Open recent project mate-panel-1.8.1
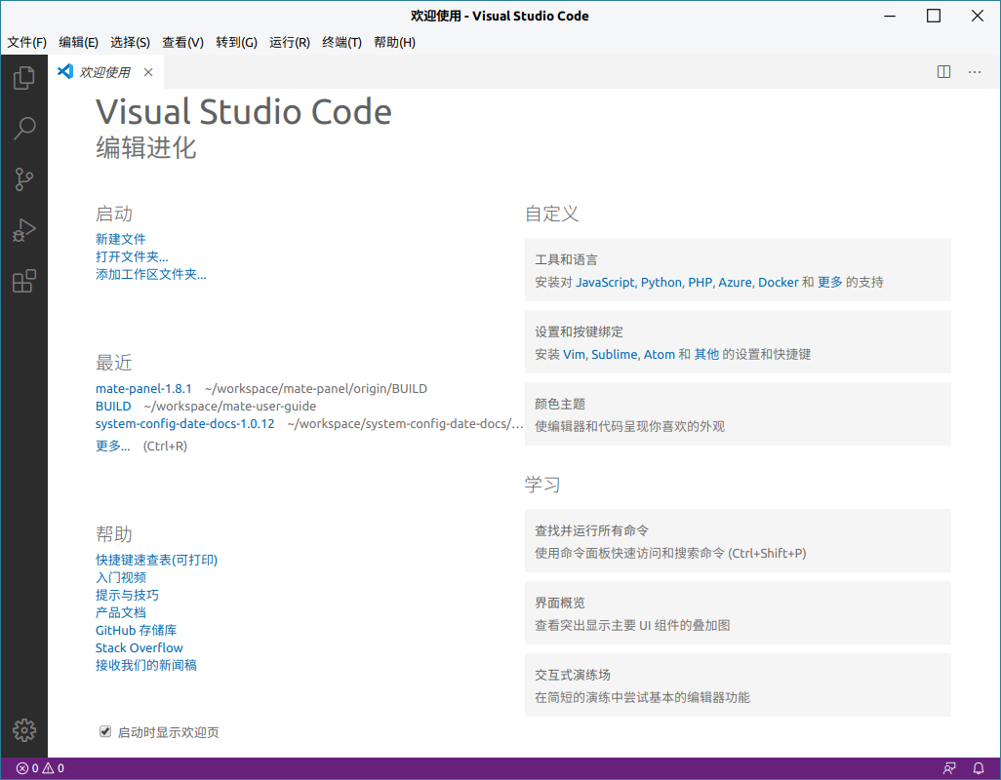This screenshot has width=1001, height=780. click(143, 388)
